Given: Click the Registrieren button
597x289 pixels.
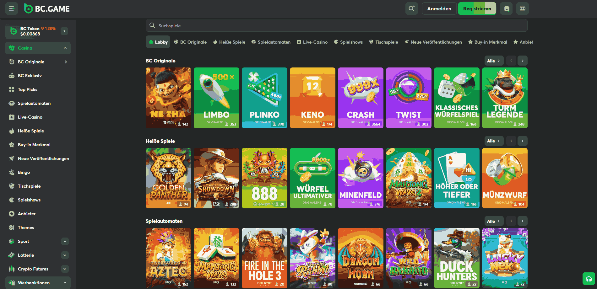Looking at the screenshot, I should tap(477, 8).
